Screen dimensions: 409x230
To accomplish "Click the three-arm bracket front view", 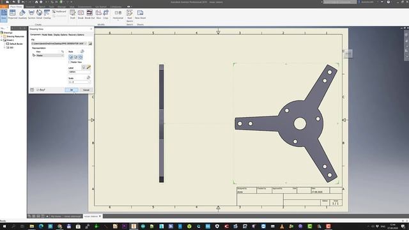I will pyautogui.click(x=286, y=123).
